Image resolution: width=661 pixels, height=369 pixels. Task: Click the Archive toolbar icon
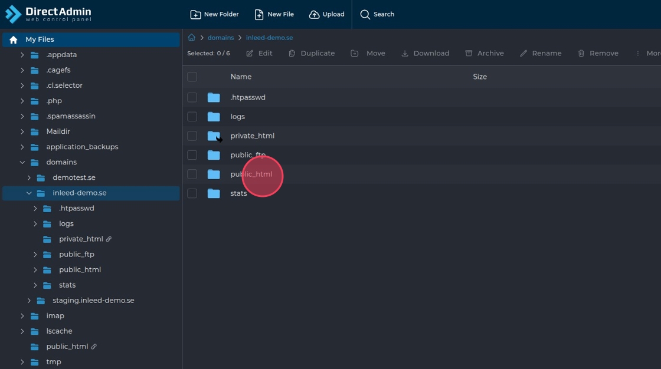point(469,53)
